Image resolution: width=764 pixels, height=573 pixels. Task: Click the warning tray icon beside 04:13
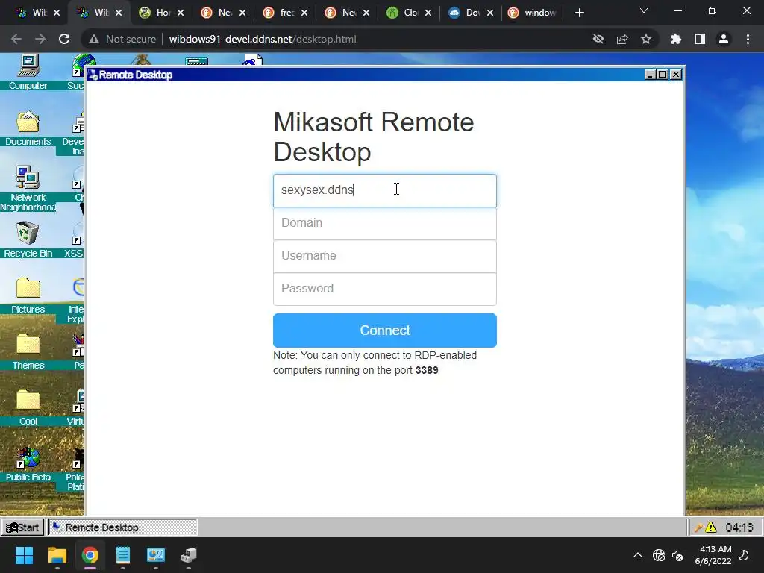pos(711,527)
